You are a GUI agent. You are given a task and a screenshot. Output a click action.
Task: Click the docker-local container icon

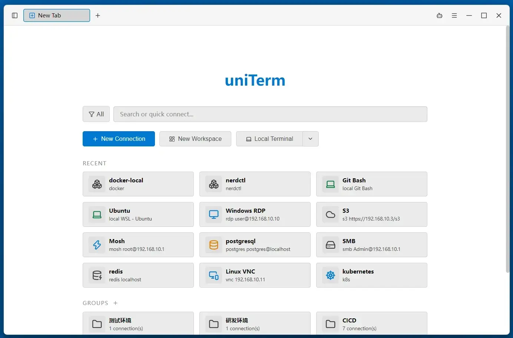point(97,184)
